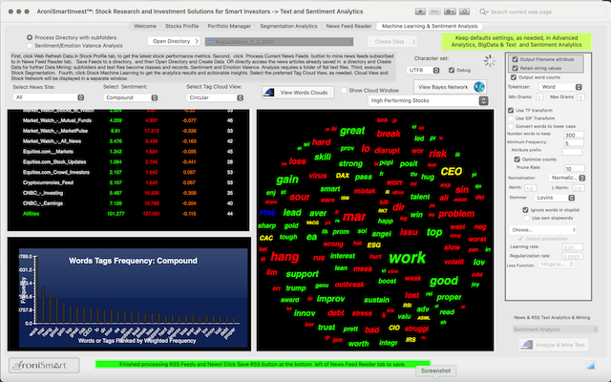Open the Loss Function Hinge dropdown

[558, 265]
